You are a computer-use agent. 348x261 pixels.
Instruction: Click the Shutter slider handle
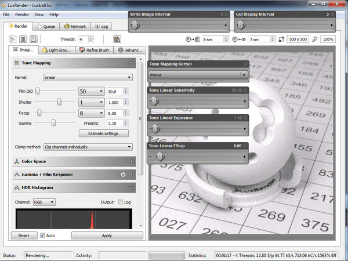59,102
